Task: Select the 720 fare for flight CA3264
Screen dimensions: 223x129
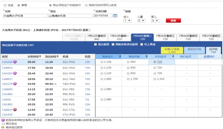Action: [x=155, y=62]
